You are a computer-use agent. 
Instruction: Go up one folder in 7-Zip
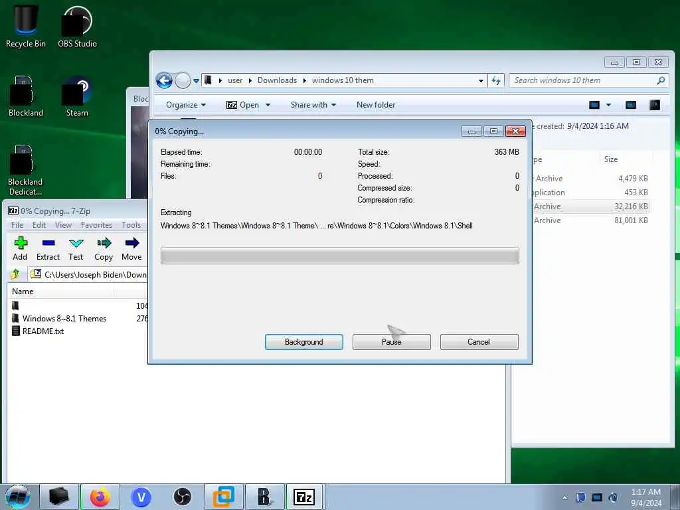tap(15, 274)
